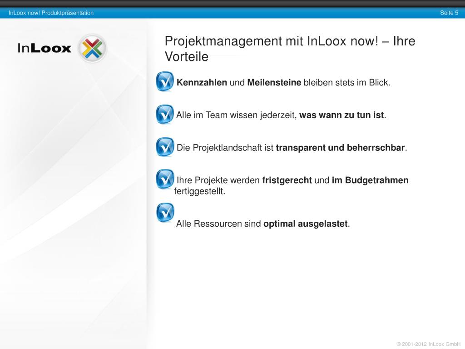Click the word fertiggestellt
The height and width of the screenshot is (349, 465).
(x=200, y=191)
